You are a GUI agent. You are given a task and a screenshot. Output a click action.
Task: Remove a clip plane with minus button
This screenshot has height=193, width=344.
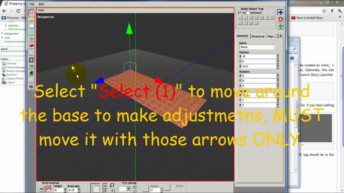point(134,190)
